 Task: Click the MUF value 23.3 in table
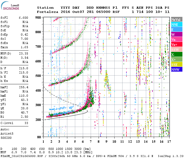[78, 152]
